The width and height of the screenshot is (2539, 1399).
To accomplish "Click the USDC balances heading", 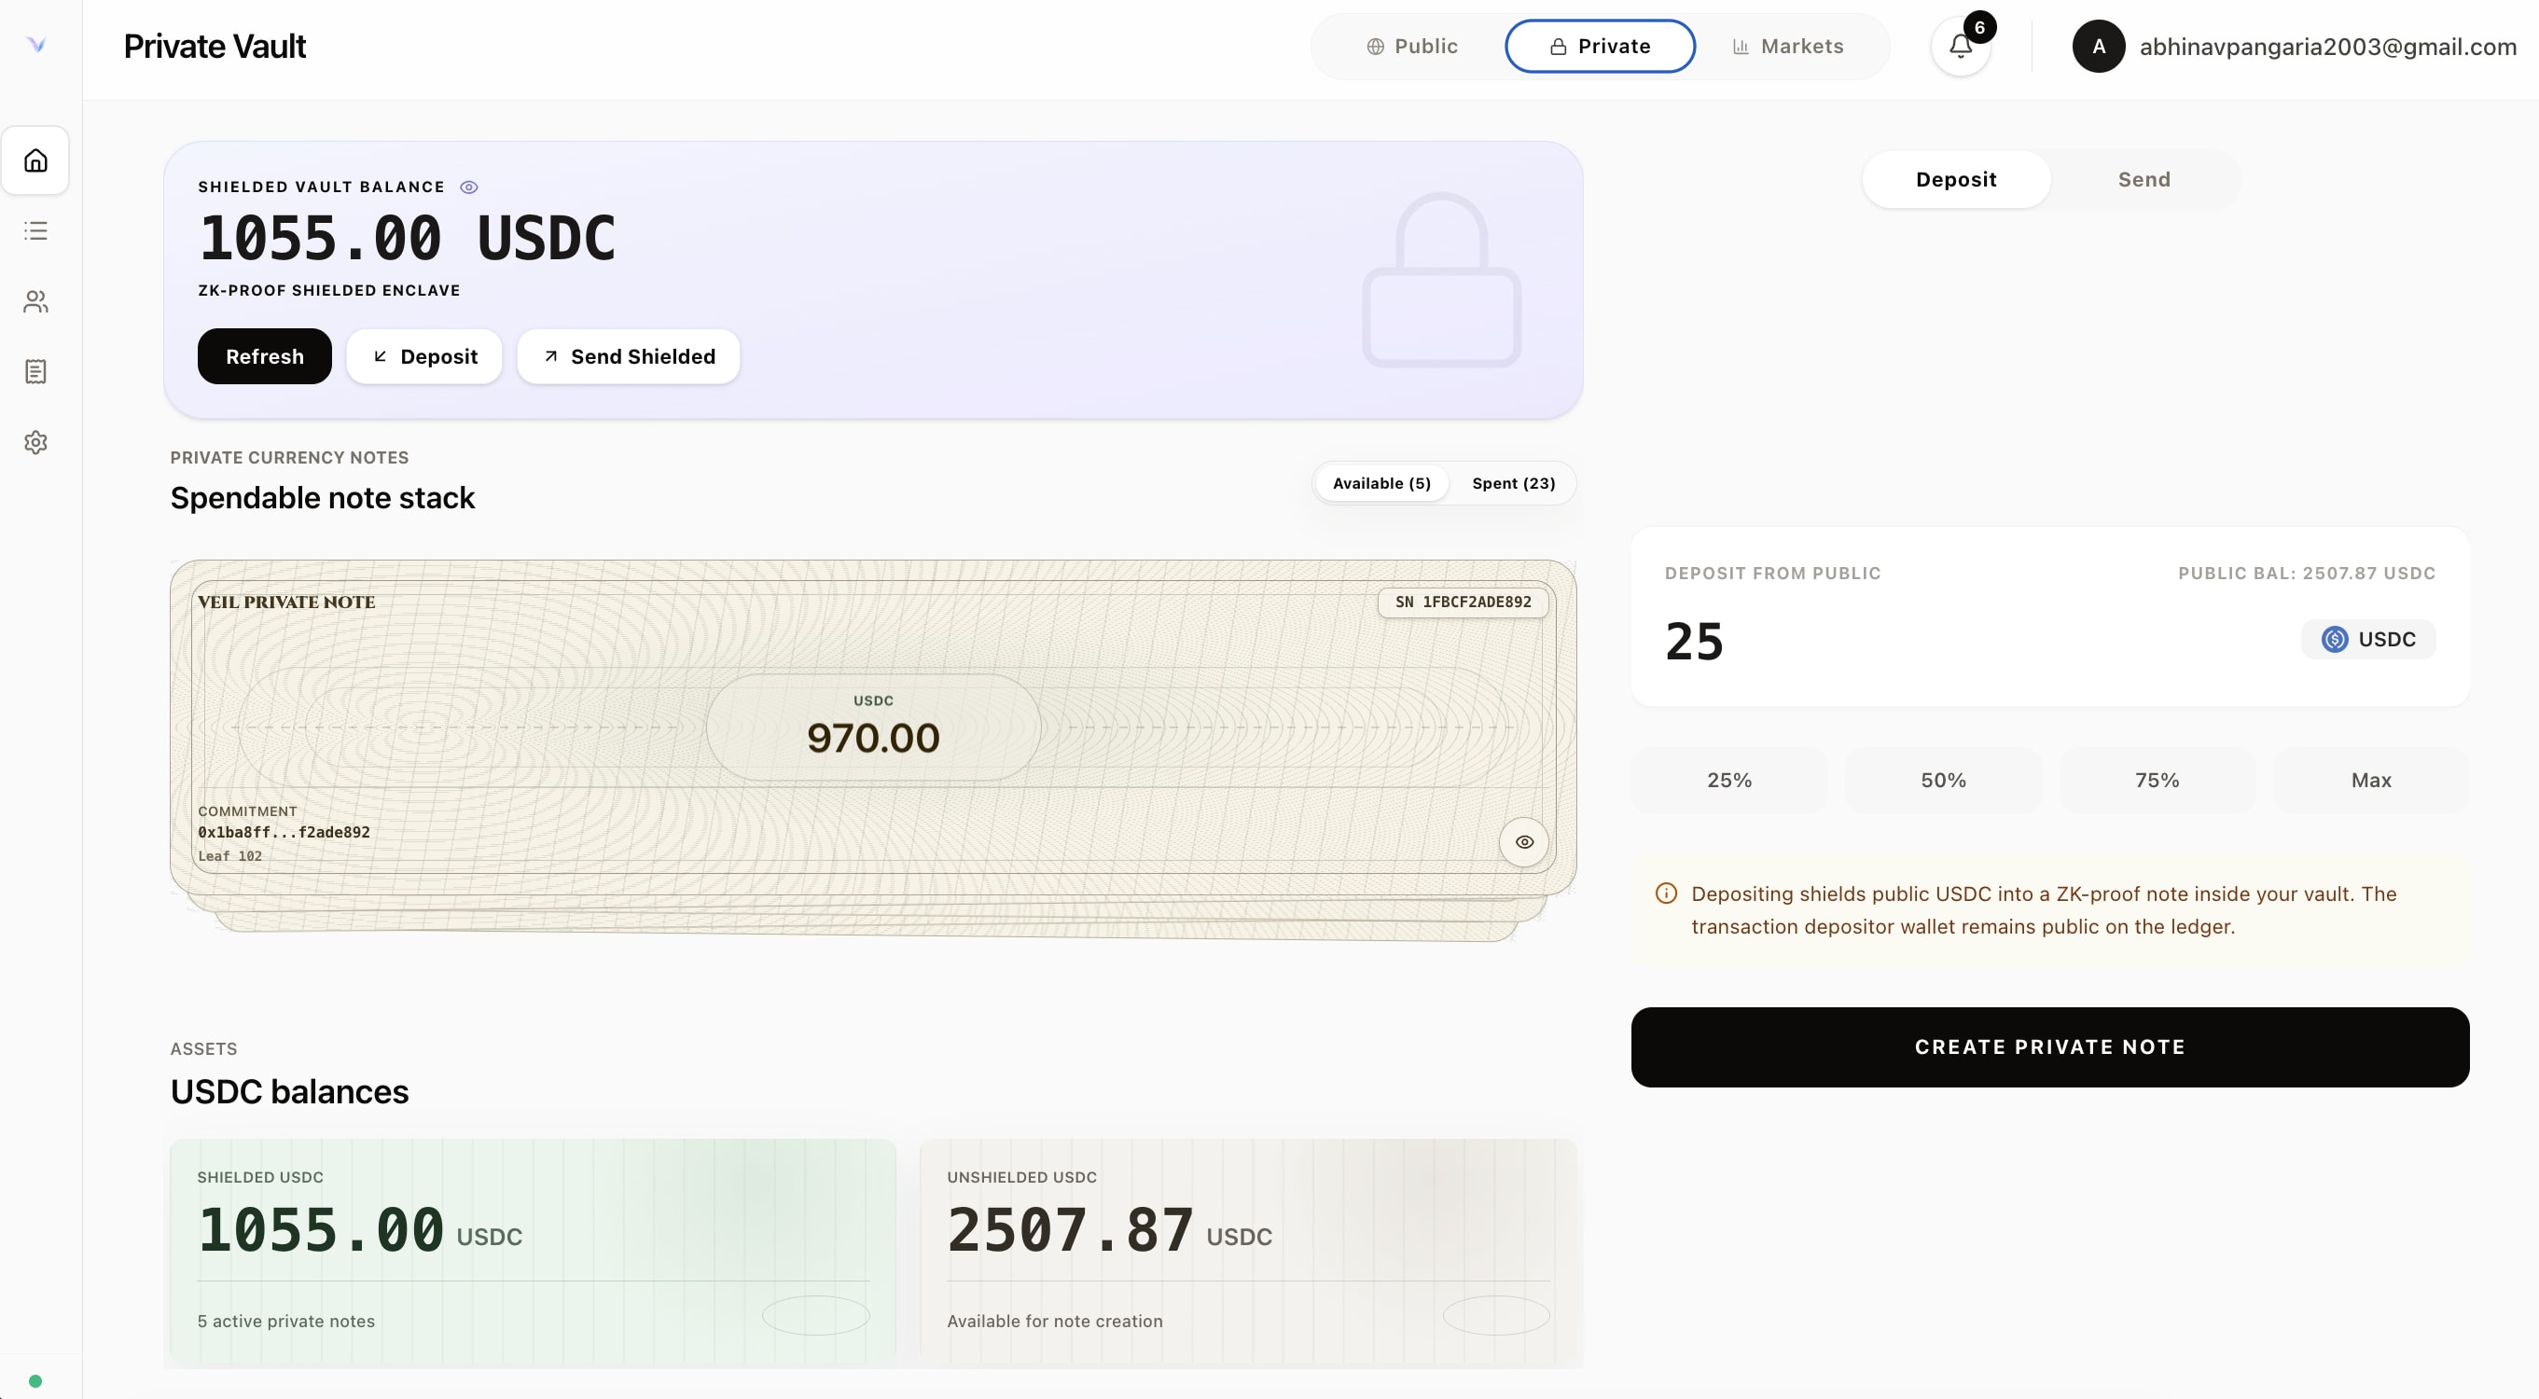I will click(x=289, y=1091).
